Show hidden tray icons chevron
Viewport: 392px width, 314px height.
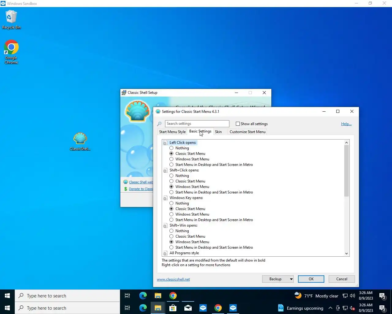point(330,308)
